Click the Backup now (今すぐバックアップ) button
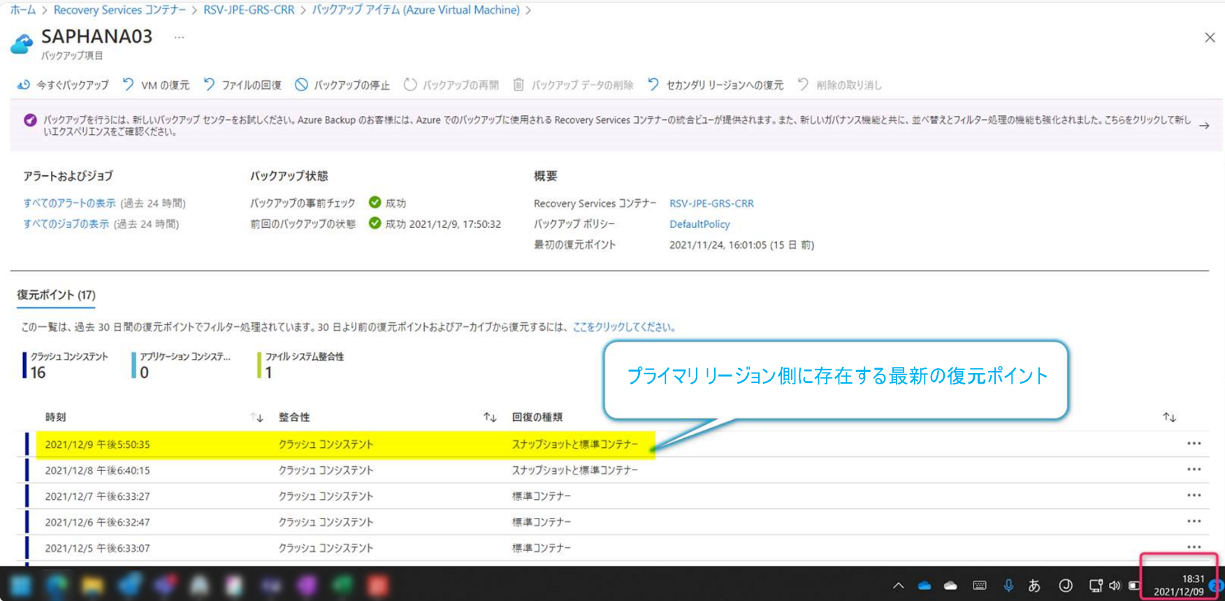This screenshot has width=1225, height=601. [64, 85]
